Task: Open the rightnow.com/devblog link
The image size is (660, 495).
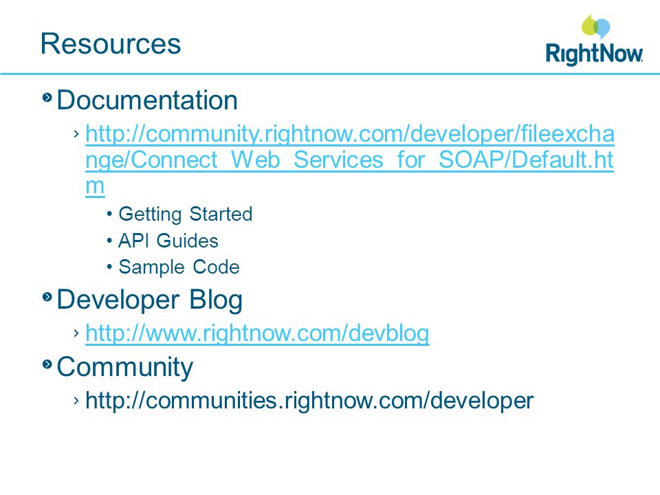Action: click(257, 333)
